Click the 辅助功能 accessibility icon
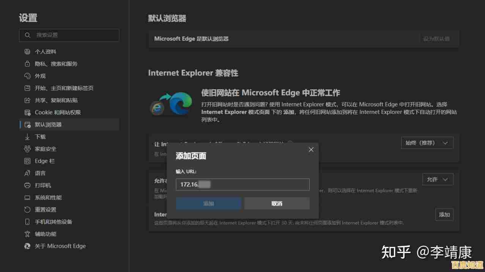 (x=27, y=234)
